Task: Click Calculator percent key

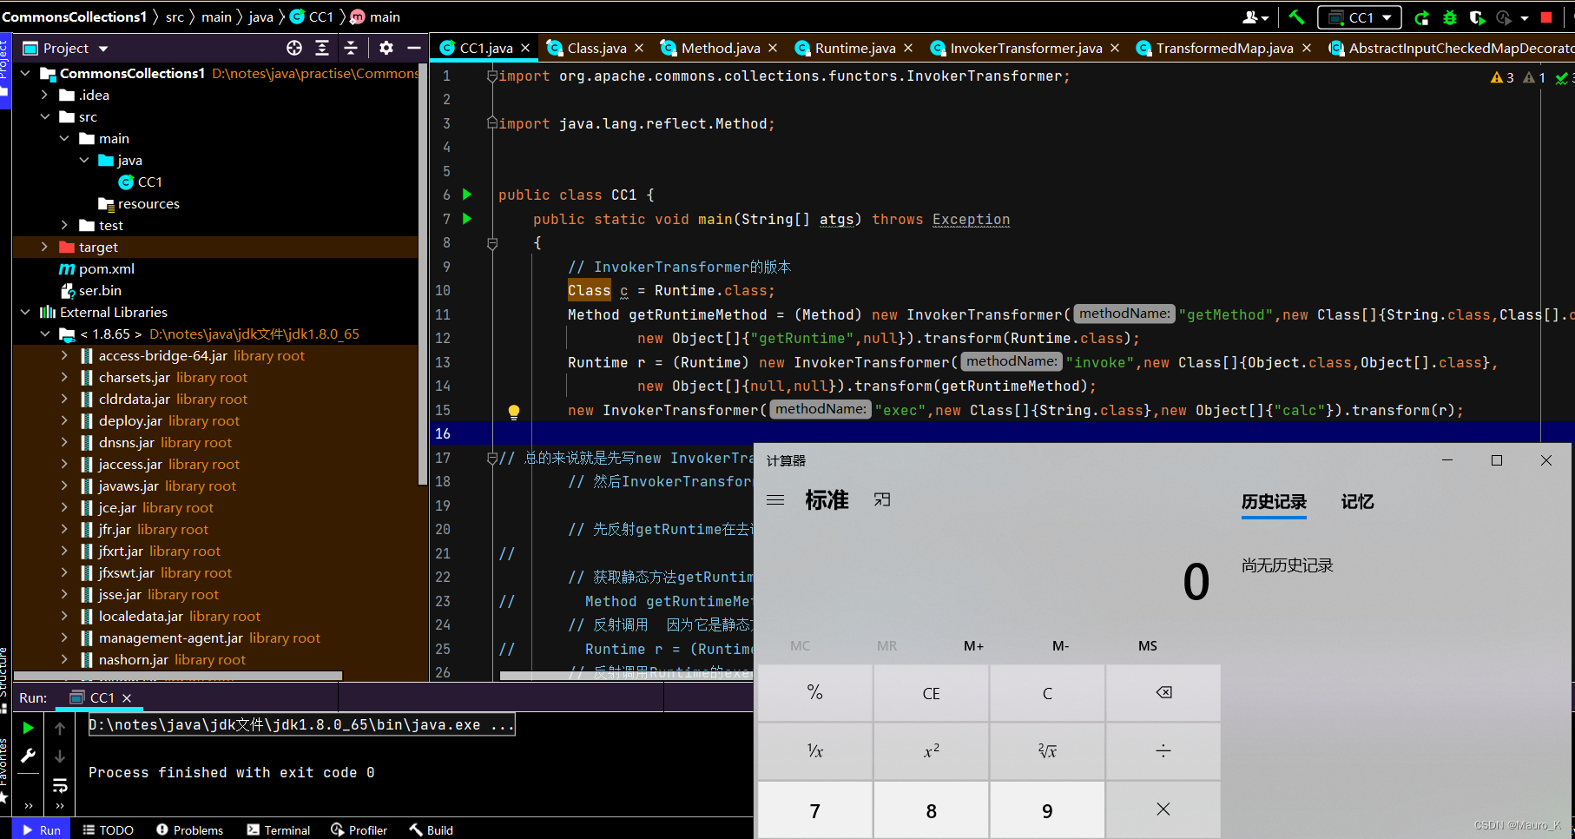Action: (x=814, y=693)
